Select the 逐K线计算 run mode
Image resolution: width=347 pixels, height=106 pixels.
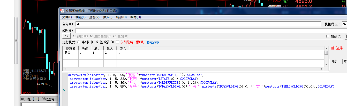tap(97, 42)
